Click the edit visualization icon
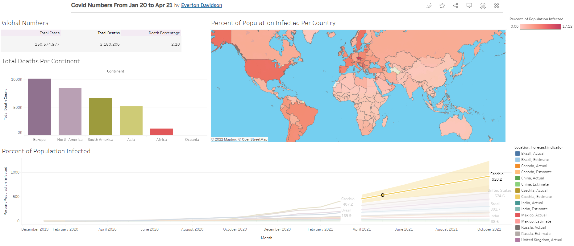The height and width of the screenshot is (246, 574). [x=428, y=6]
